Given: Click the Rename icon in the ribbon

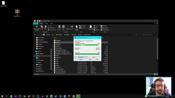Looking at the screenshot, I should point(72,27).
